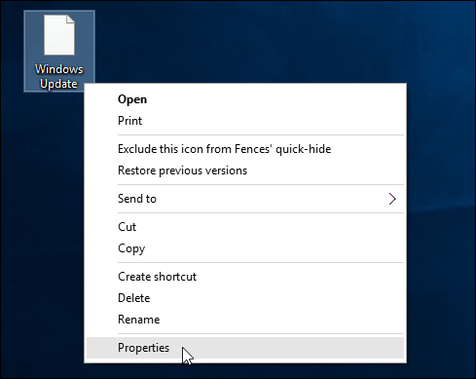Click Restore previous versions
Image resolution: width=476 pixels, height=379 pixels.
point(245,171)
